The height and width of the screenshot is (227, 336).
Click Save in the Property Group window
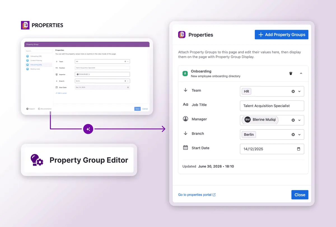137,109
